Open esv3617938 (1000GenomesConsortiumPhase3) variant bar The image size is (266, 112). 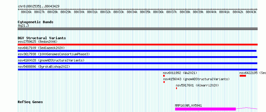(x=137, y=57)
